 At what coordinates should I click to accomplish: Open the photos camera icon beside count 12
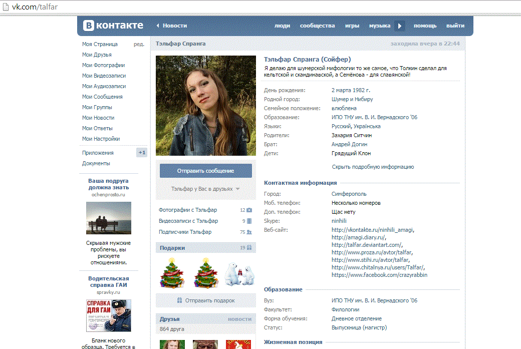point(249,210)
